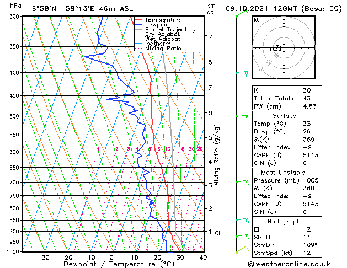Click the 700 hPa pressure level label
Image resolution: width=347 pixels, height=268 pixels.
[15, 182]
